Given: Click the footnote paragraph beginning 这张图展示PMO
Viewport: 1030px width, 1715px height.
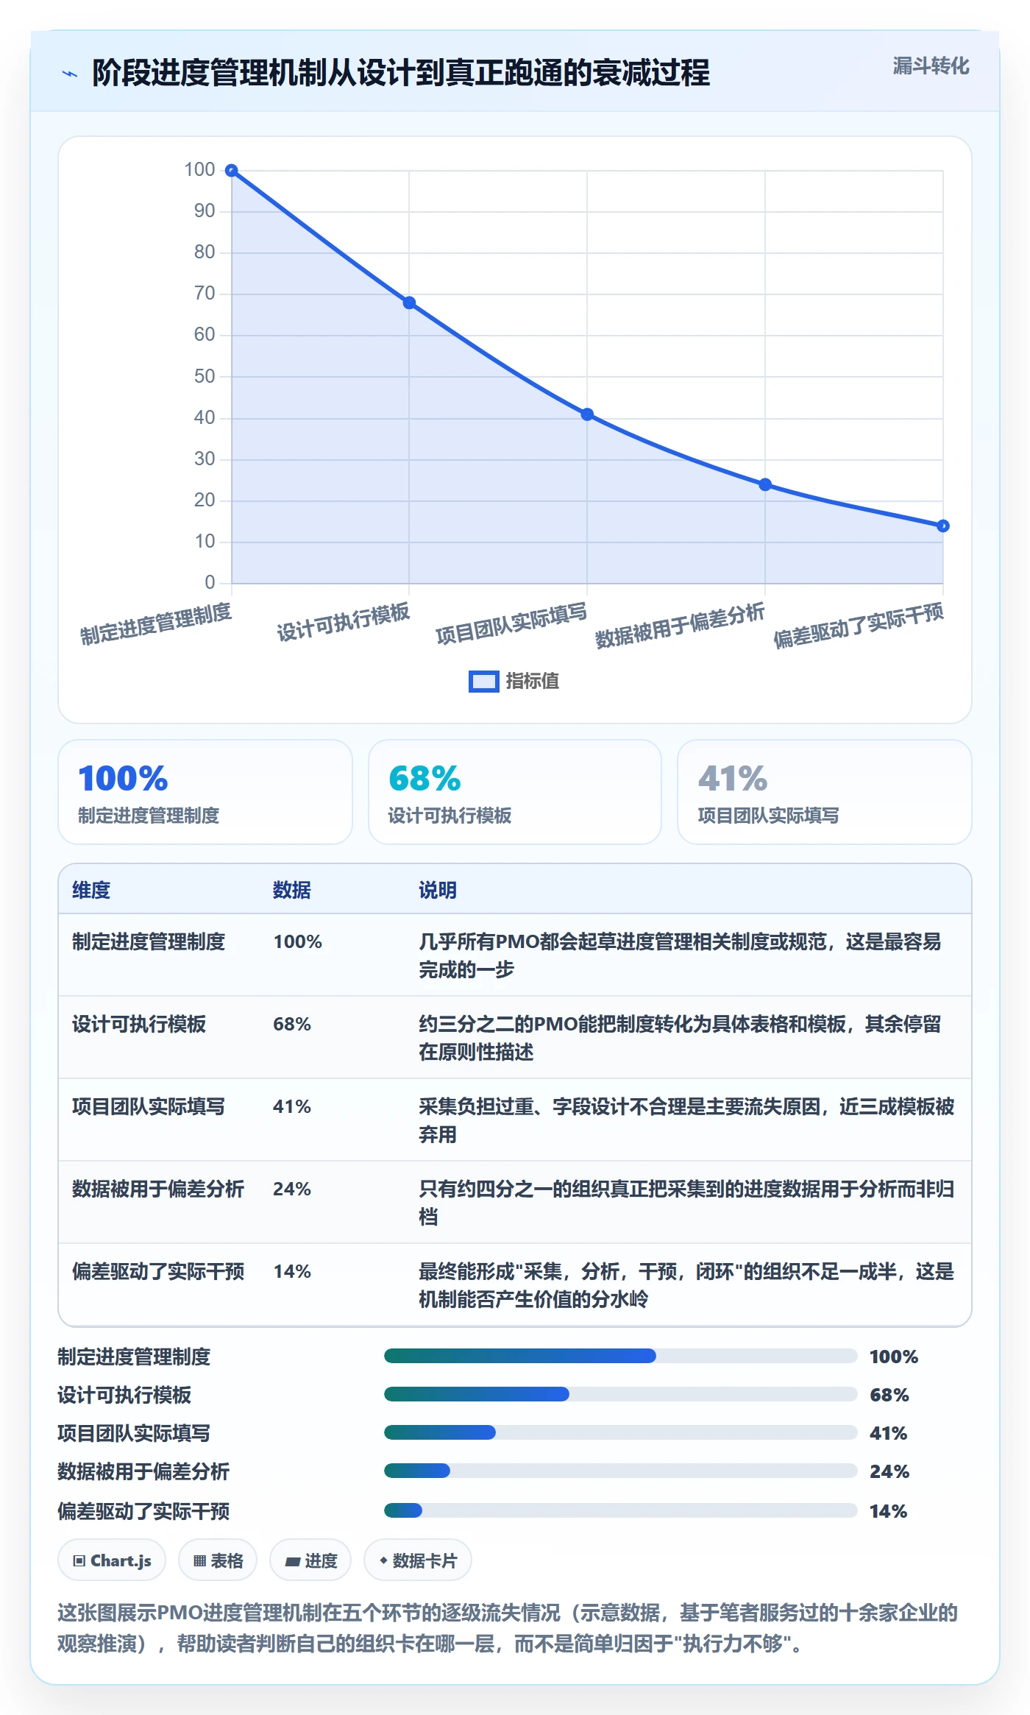Looking at the screenshot, I should point(508,1627).
